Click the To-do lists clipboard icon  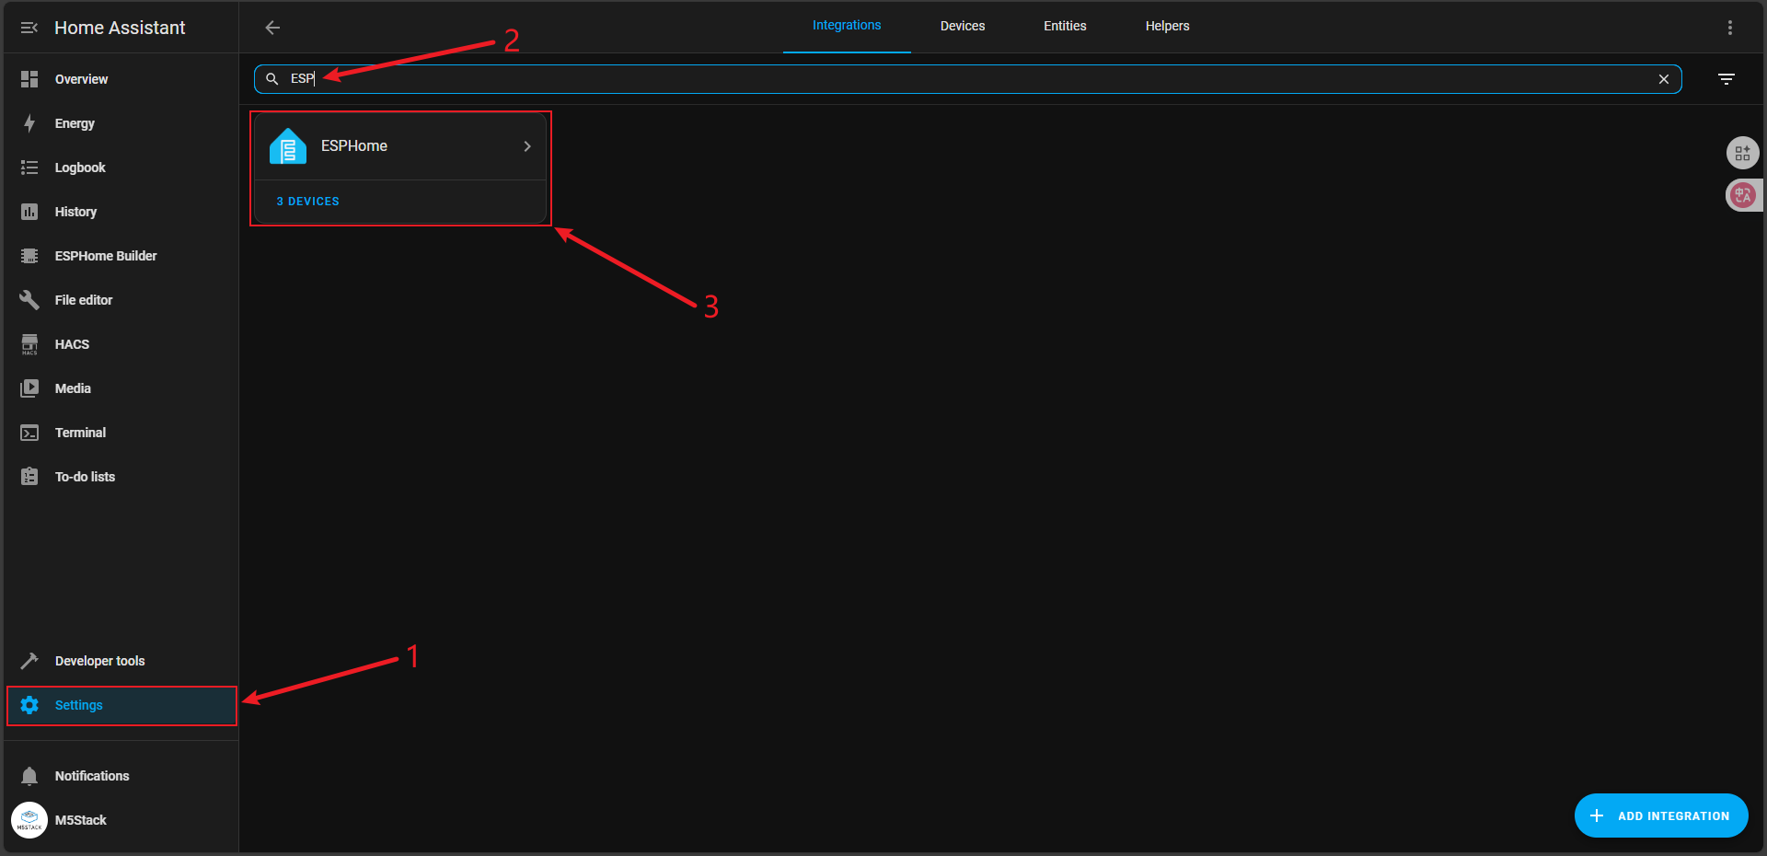(29, 477)
